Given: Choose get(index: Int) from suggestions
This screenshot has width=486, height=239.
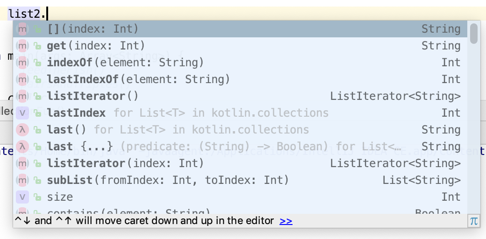Looking at the screenshot, I should click(96, 46).
